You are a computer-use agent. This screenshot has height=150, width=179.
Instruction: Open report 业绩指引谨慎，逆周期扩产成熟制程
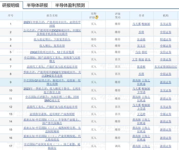click(52, 114)
